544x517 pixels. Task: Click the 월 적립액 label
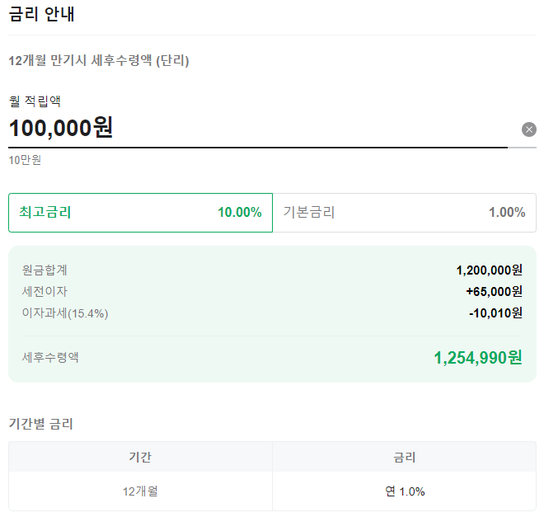(35, 101)
